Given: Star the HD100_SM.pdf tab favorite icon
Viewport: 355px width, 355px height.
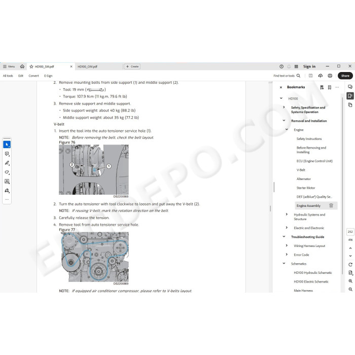Looking at the screenshot, I should click(31, 66).
